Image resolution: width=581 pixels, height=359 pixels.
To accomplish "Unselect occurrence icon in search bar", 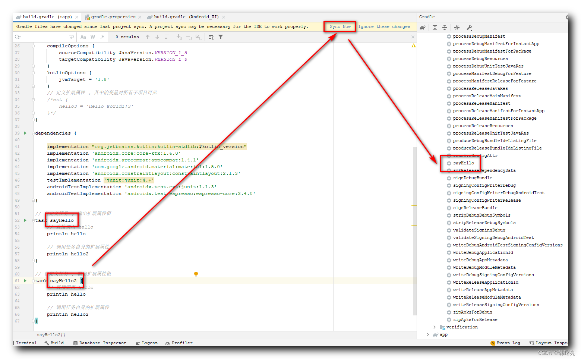I will coord(189,37).
